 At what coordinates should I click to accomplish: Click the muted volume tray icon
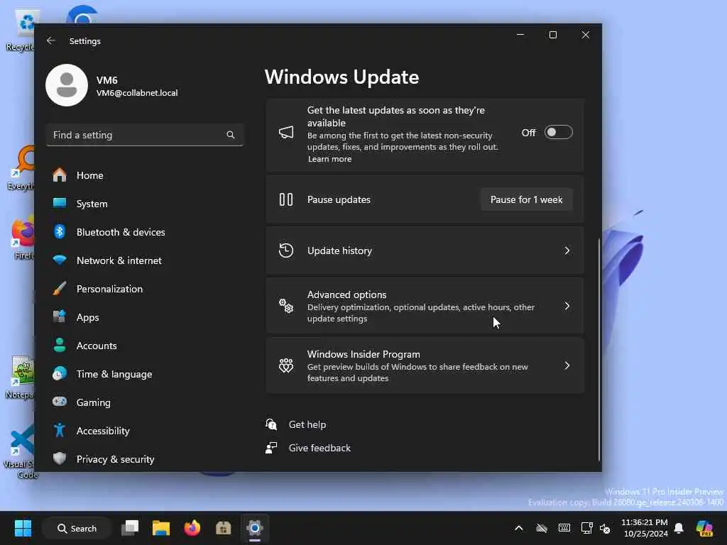click(x=605, y=528)
